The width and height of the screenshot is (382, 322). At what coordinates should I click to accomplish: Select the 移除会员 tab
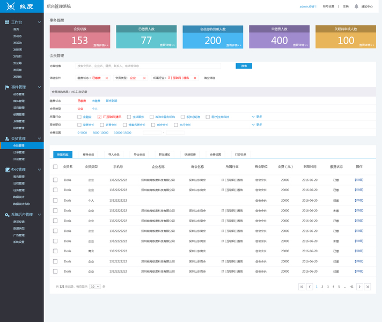point(88,155)
